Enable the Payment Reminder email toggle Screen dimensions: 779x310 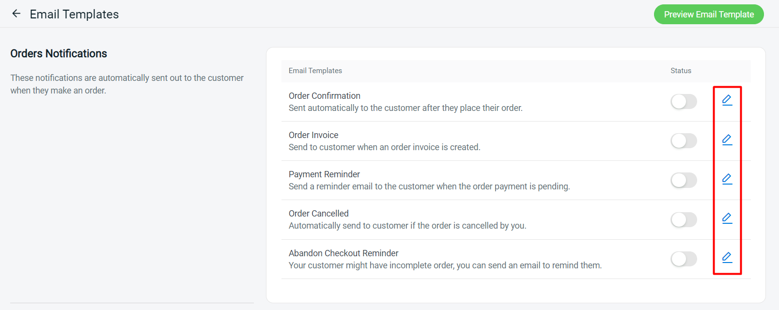684,180
